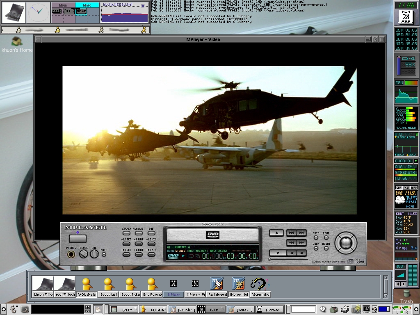Seek back with the -10 SEC button

(x=126, y=244)
